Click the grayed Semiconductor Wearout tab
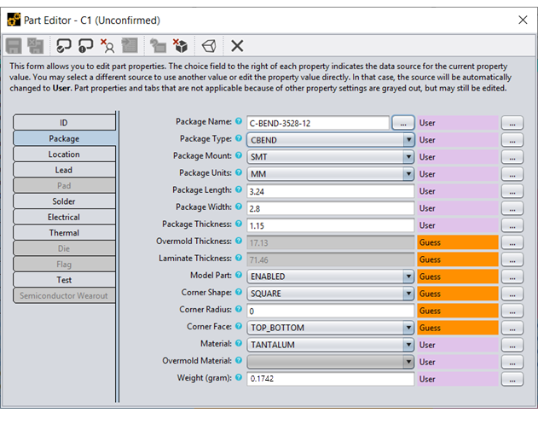The height and width of the screenshot is (425, 538). pyautogui.click(x=64, y=295)
